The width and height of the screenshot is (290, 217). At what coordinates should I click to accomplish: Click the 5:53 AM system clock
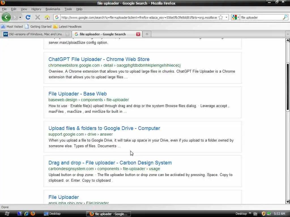coord(279,214)
